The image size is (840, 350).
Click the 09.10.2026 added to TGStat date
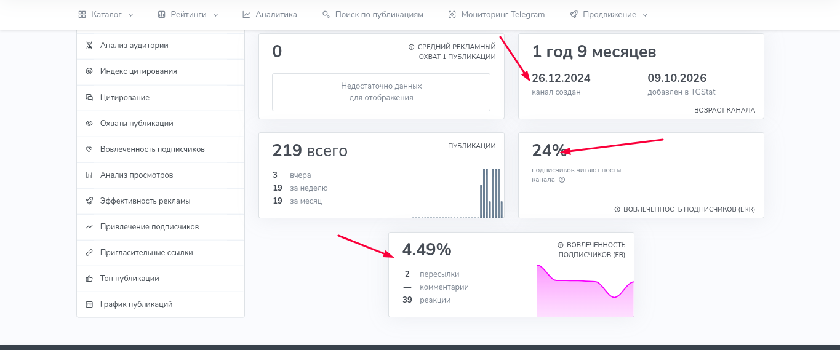point(677,78)
